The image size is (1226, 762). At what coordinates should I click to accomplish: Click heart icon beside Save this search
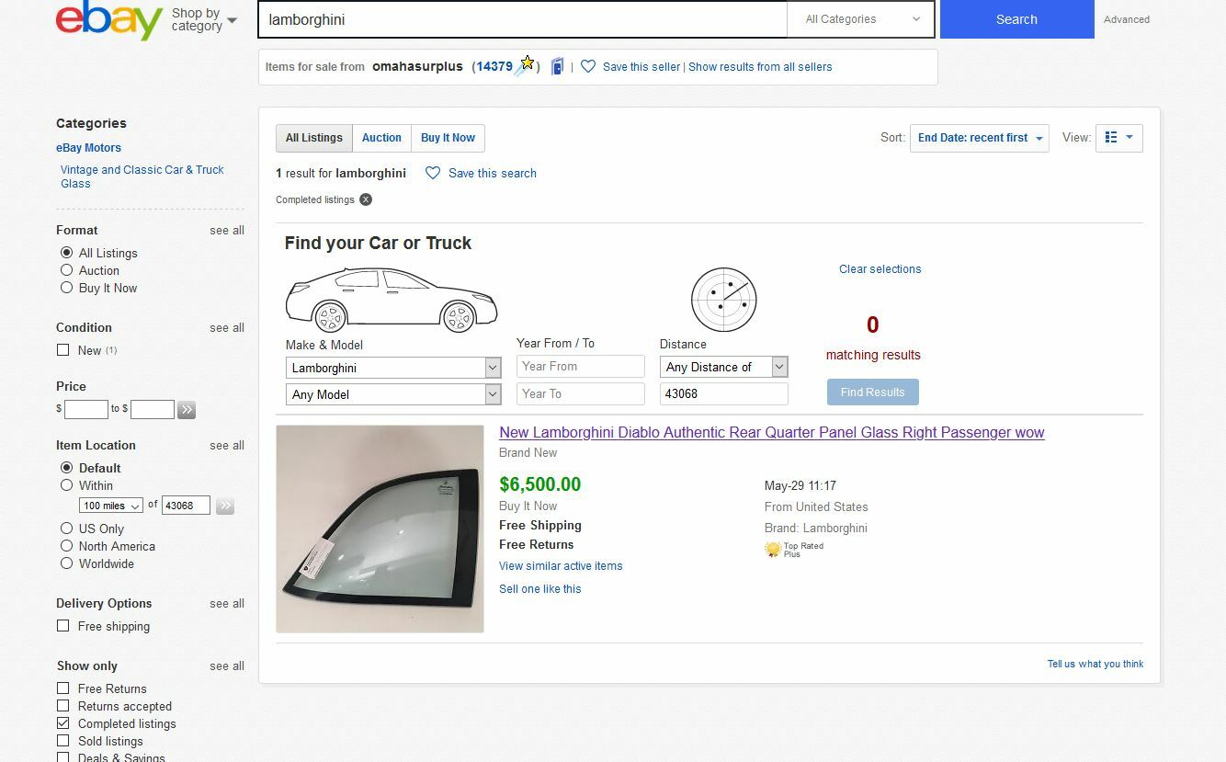[x=433, y=173]
